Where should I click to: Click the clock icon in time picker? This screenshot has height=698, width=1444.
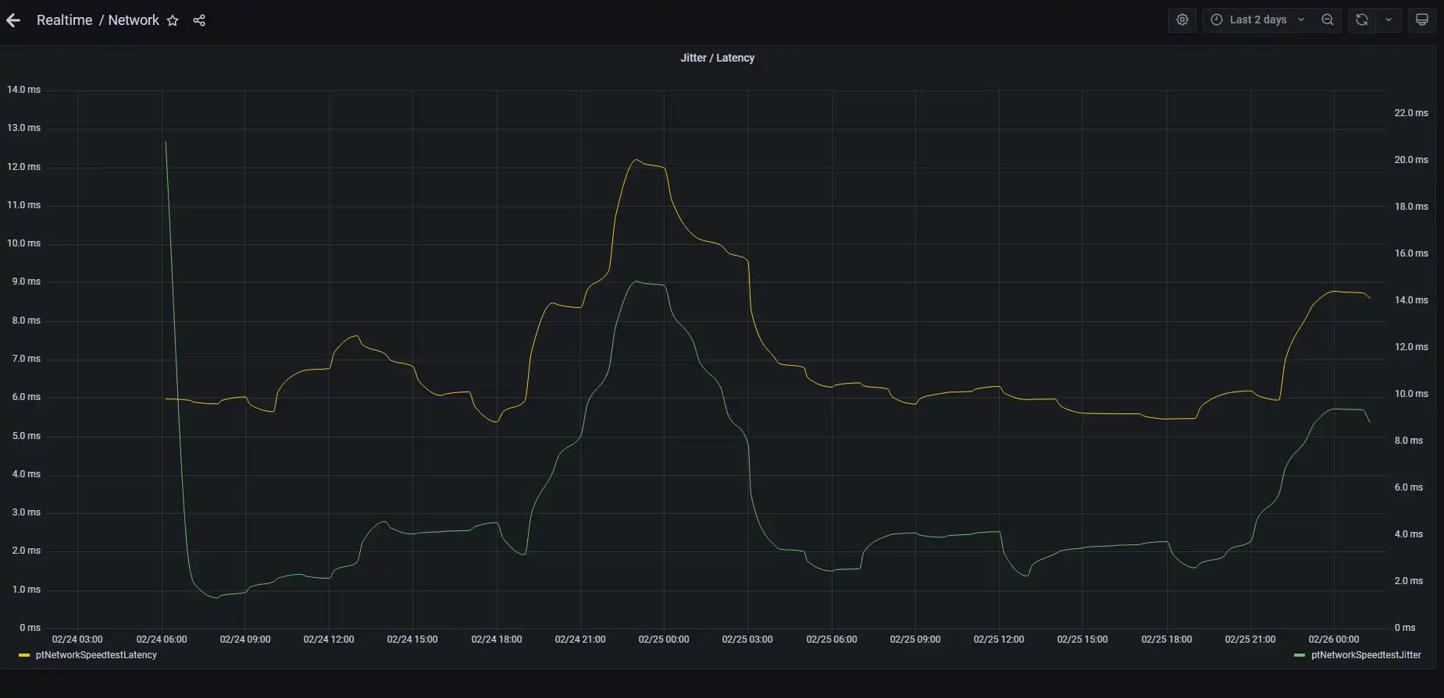[1217, 20]
